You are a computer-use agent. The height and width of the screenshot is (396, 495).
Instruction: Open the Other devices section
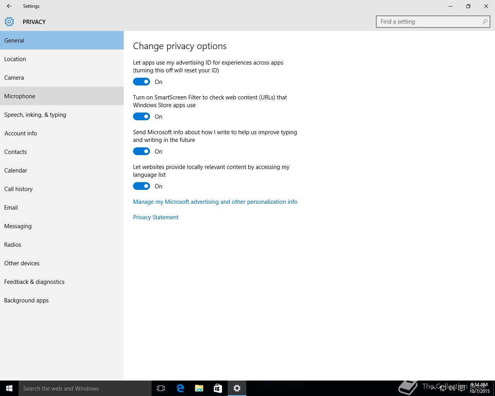tap(62, 263)
